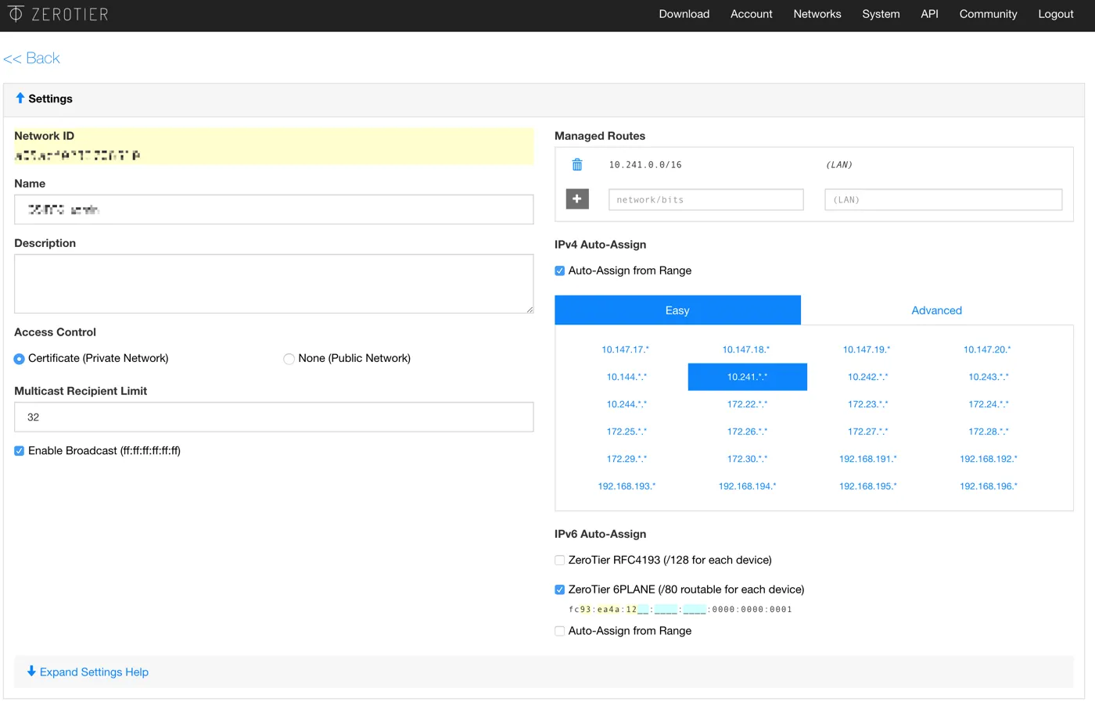Viewport: 1095px width, 702px height.
Task: Click the ZeroTier logo icon
Action: tap(16, 14)
